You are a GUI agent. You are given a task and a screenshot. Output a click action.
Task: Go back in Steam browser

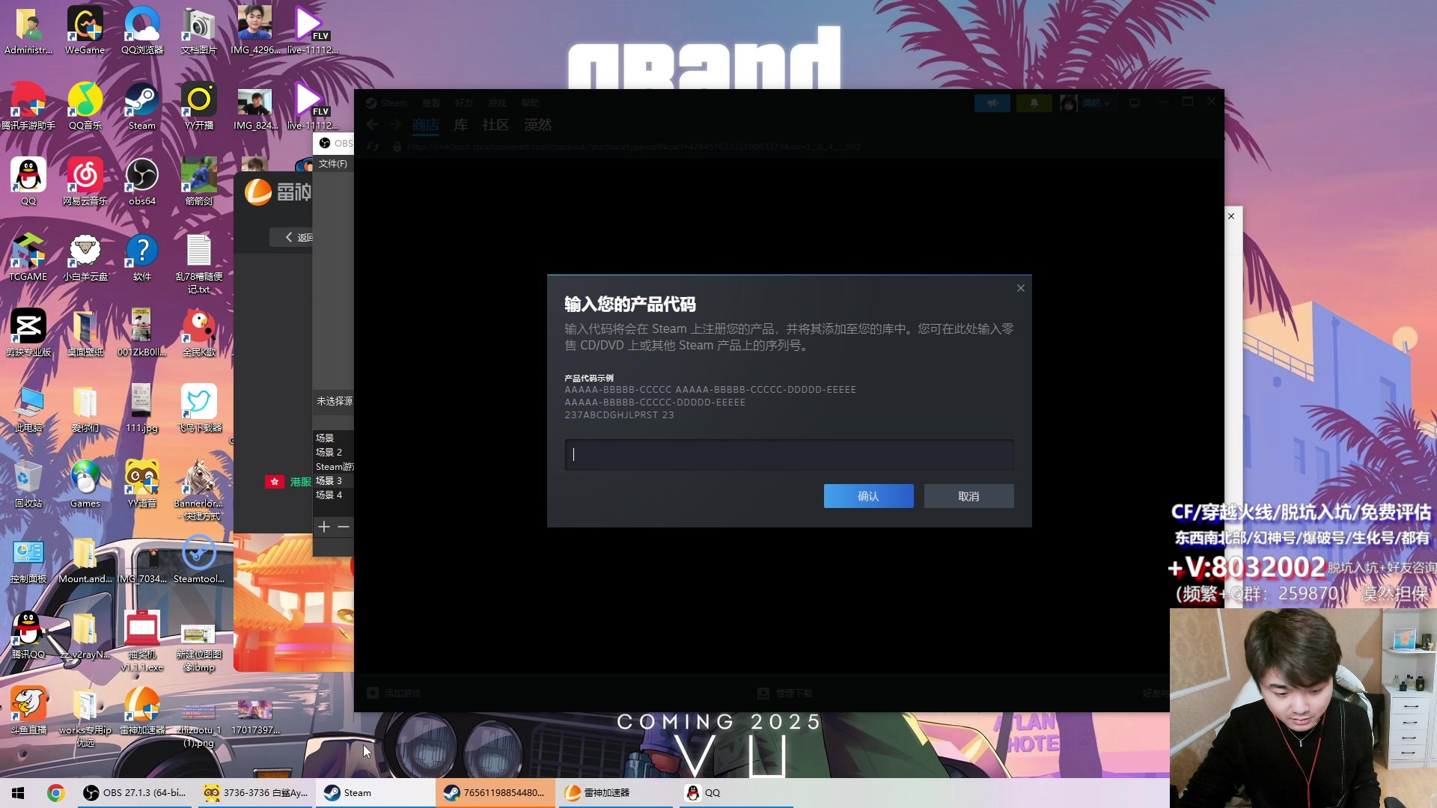[x=372, y=125]
